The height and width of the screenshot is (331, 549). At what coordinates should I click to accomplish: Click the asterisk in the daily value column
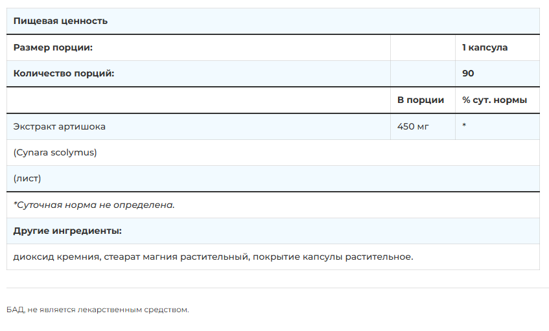464,126
